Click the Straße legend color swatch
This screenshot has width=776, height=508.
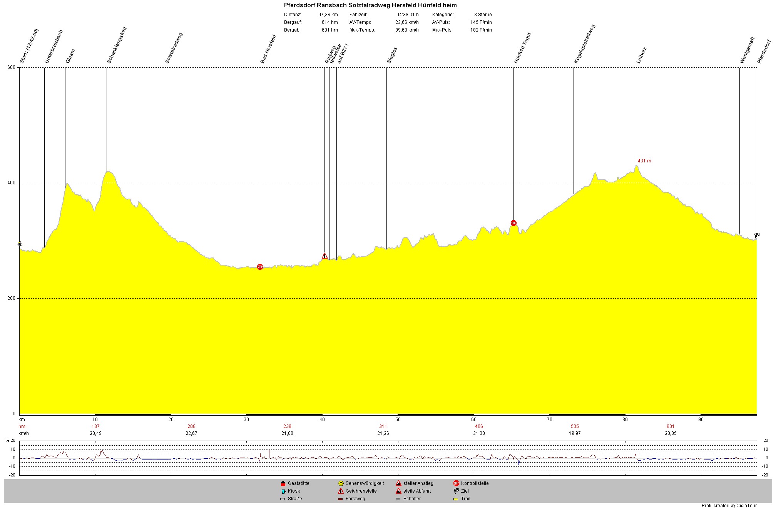click(x=283, y=499)
